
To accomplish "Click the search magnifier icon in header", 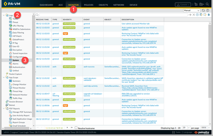I will click(207, 5).
